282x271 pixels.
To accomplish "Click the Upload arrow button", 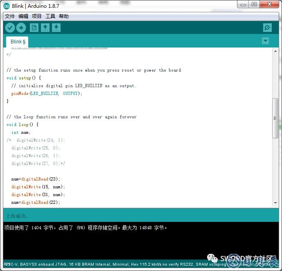I will (x=21, y=27).
